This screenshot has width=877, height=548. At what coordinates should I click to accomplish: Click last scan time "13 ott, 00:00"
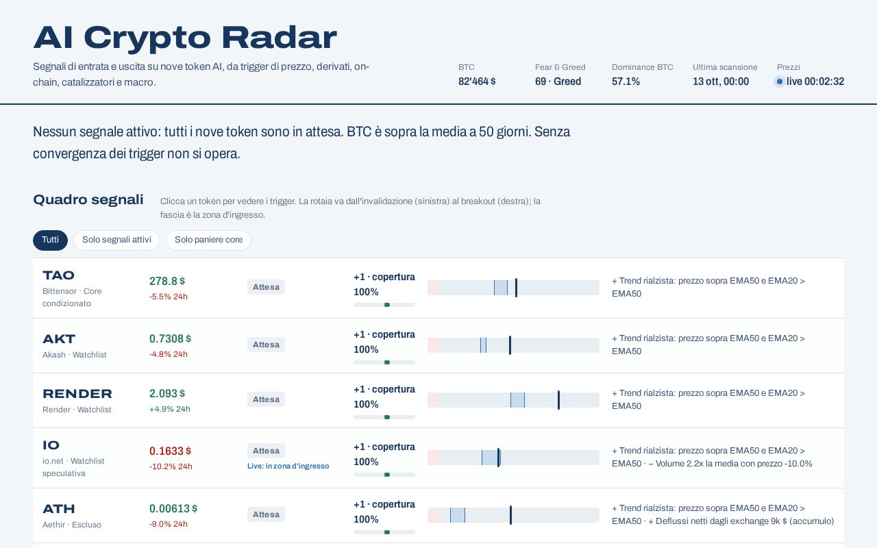pyautogui.click(x=721, y=82)
